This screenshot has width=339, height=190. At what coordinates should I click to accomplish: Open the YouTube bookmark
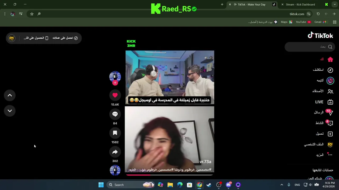pos(303,22)
